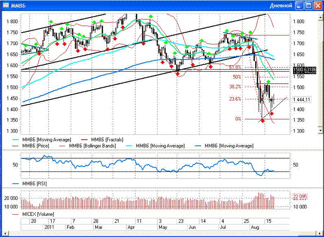Click the Aug month label on the time axis
The image size is (324, 237).
pyautogui.click(x=255, y=228)
